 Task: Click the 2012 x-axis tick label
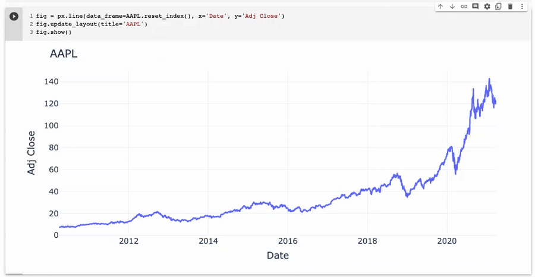click(x=128, y=241)
